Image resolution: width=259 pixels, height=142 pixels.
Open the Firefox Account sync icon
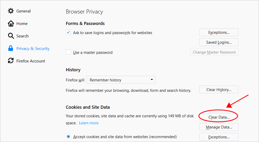click(x=11, y=61)
